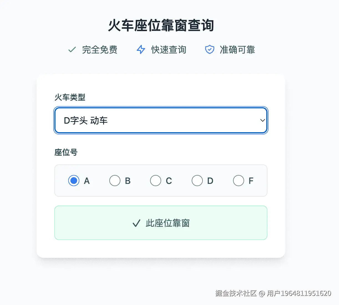339x305 pixels.
Task: Select seat D radio button
Action: tap(197, 181)
